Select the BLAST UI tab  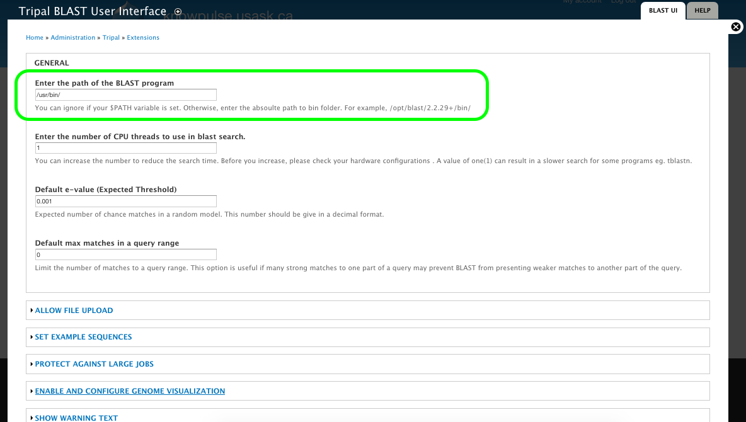point(663,11)
